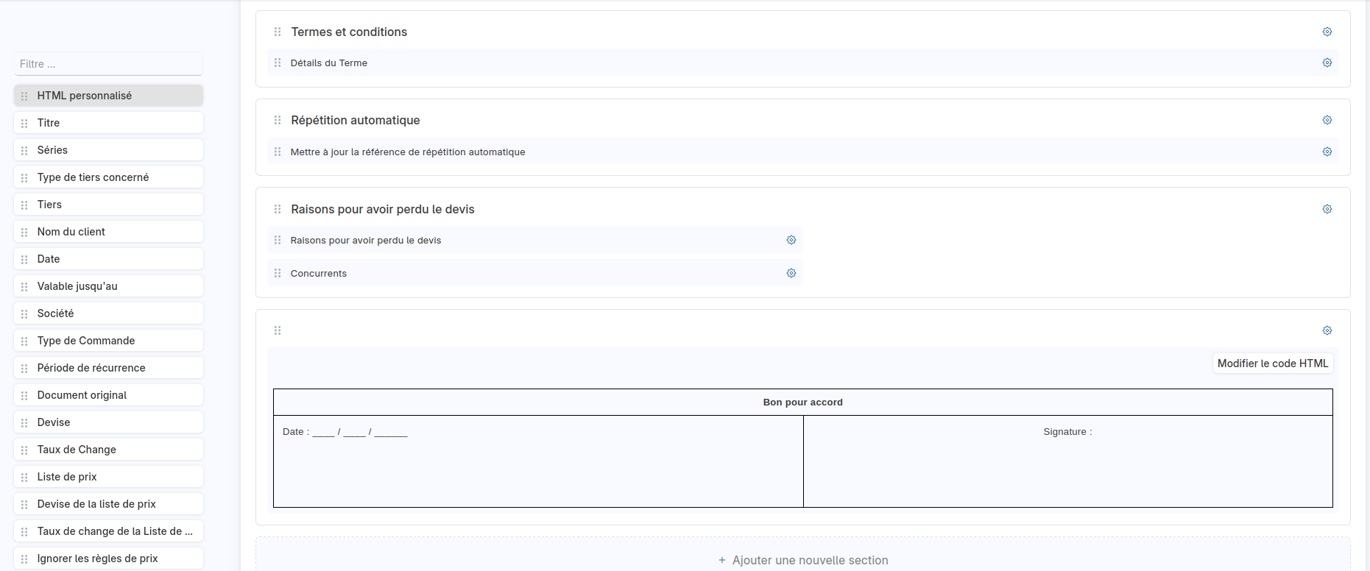Click gear for Mettre à jour la référence field

click(x=1327, y=152)
